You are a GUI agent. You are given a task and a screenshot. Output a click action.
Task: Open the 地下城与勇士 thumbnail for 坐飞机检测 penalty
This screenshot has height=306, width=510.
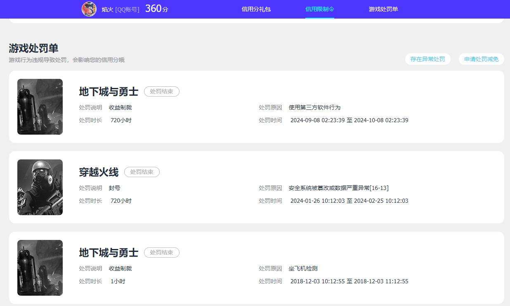point(40,268)
